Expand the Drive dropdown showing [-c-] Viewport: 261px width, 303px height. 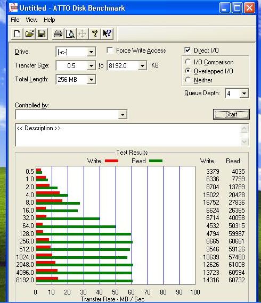click(76, 52)
